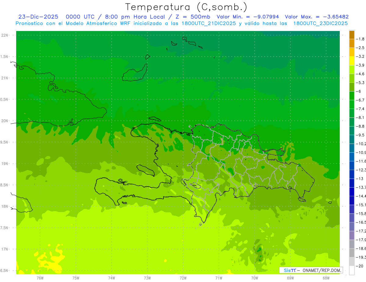Click the 'Temperatura (C,somb.)' chart title
This screenshot has height=282, width=366.
186,7
